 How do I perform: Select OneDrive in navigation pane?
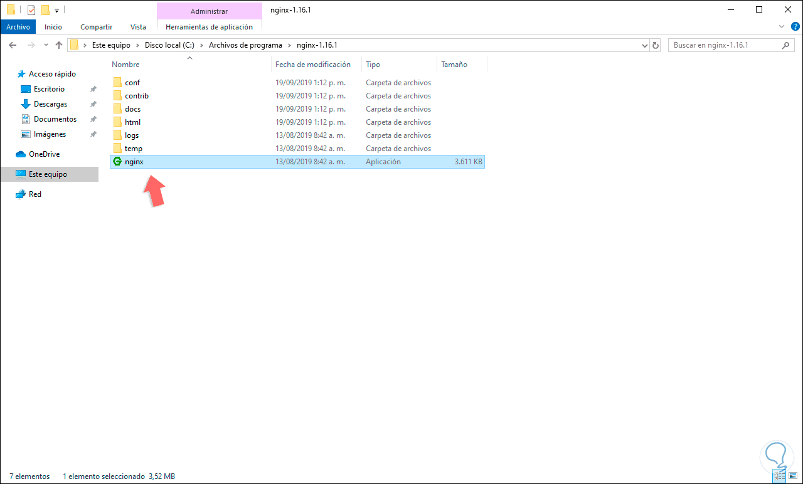pyautogui.click(x=45, y=154)
